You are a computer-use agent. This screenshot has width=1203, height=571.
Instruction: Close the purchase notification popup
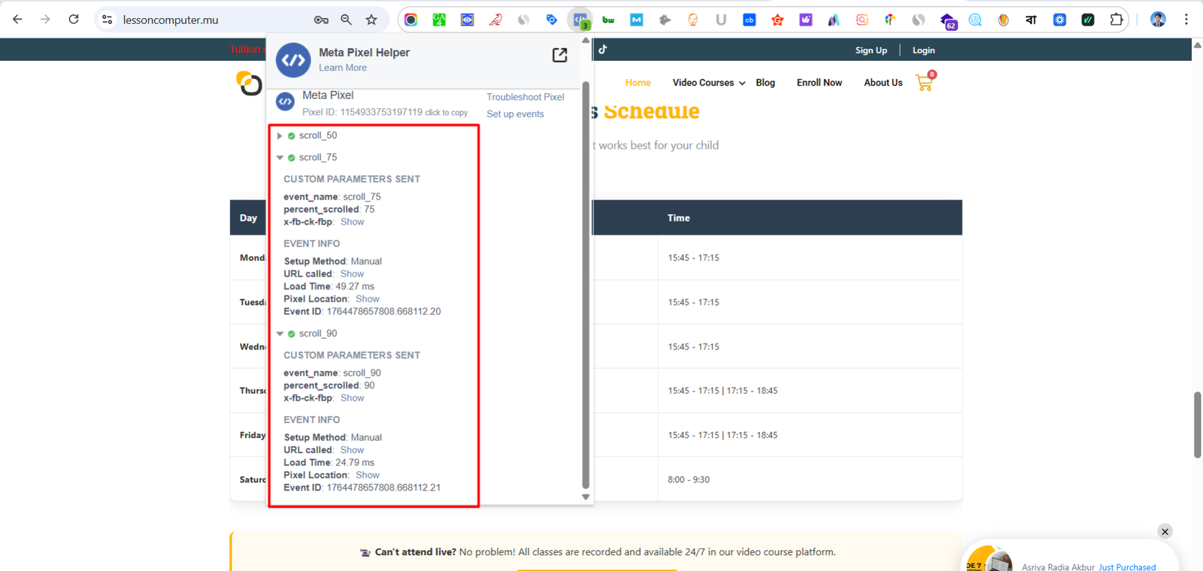pyautogui.click(x=1165, y=532)
